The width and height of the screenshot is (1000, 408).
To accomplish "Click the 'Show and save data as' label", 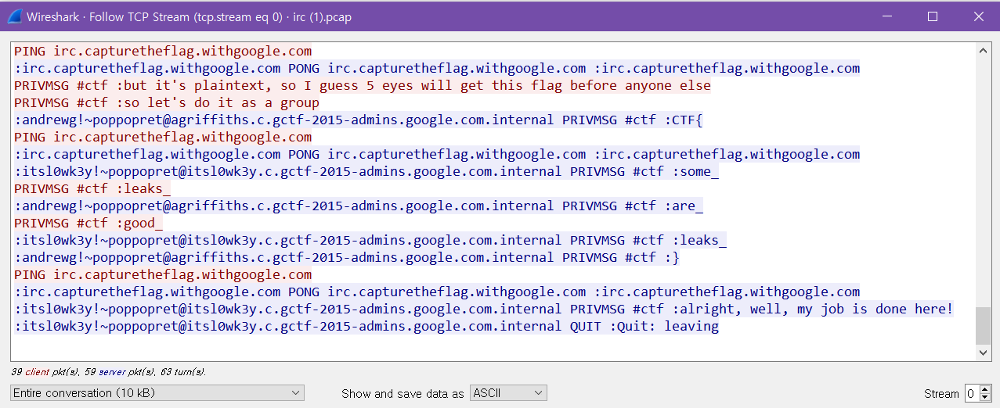I will tap(403, 394).
